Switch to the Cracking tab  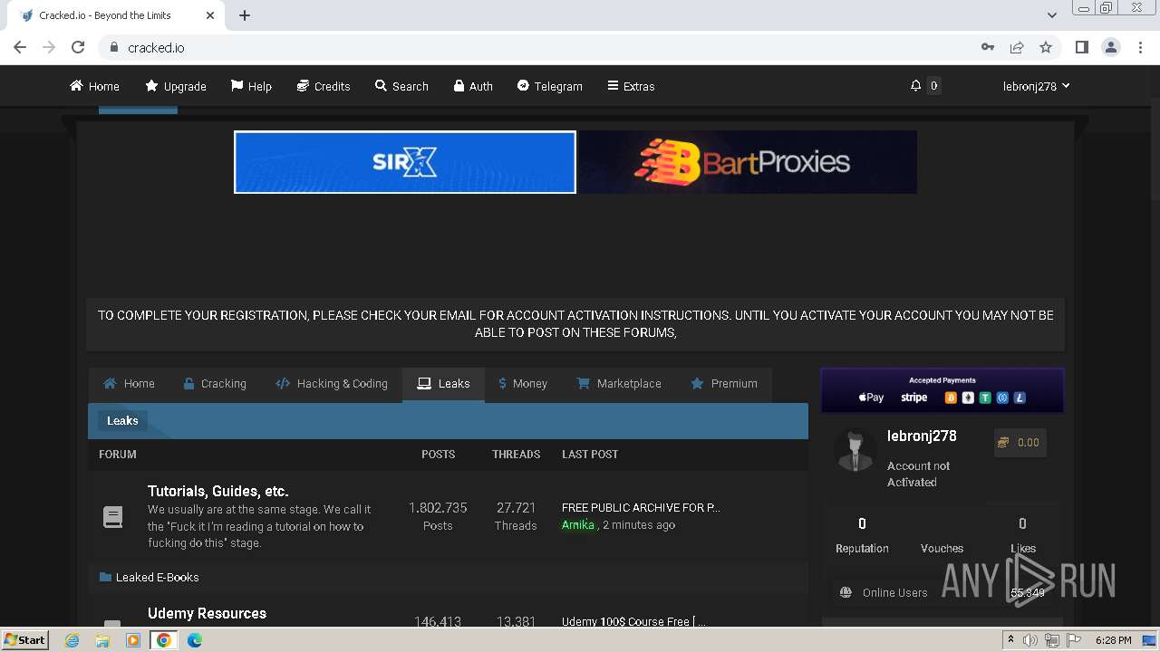[215, 384]
